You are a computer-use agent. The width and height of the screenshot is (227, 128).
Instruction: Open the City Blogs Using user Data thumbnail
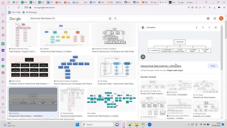click(116, 67)
